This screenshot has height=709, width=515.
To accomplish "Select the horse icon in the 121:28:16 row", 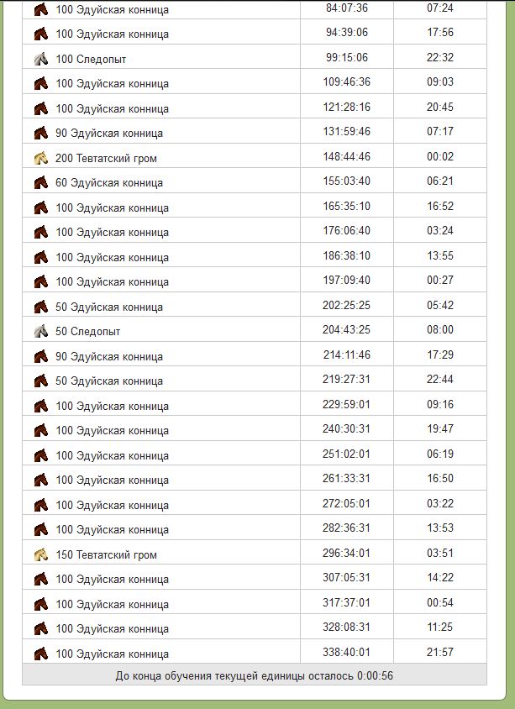I will coord(41,108).
